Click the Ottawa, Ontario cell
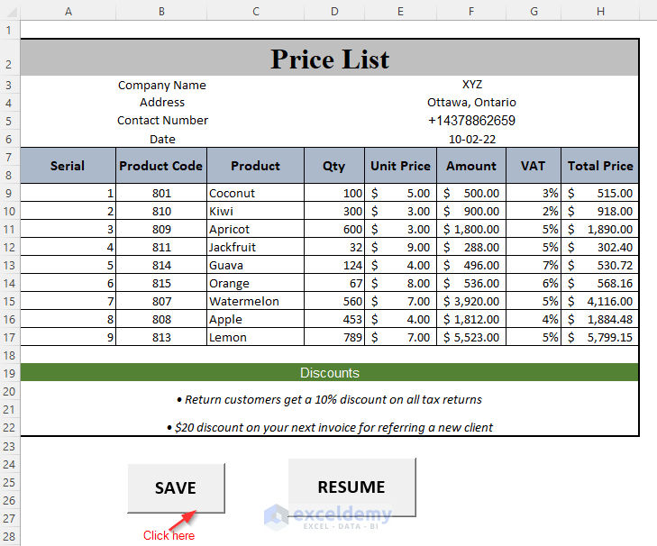657x546 pixels. coord(471,102)
